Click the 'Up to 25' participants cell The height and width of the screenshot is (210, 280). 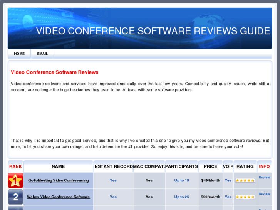[x=182, y=197]
